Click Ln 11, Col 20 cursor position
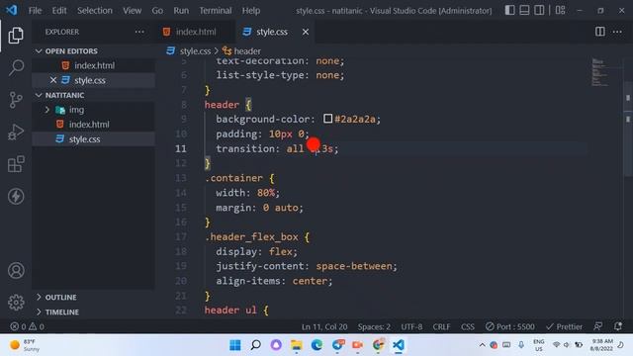633x356 pixels. (324, 326)
